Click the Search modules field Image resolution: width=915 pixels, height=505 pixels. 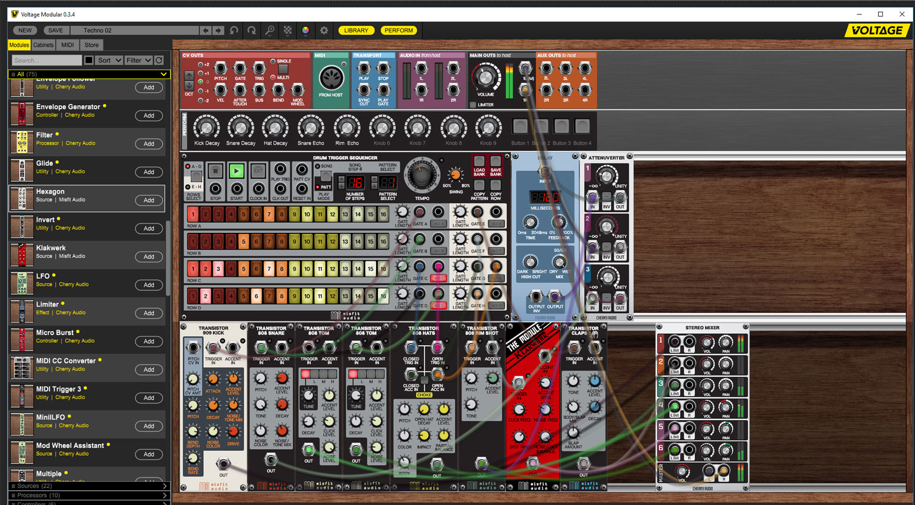(47, 60)
